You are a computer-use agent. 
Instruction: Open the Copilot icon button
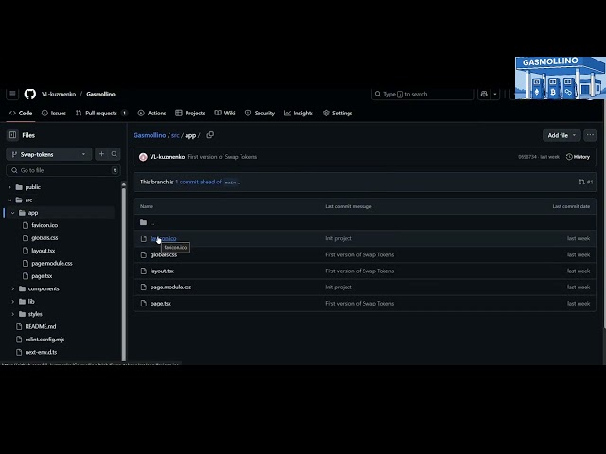[484, 94]
